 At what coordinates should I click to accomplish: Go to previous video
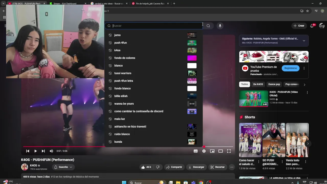28,151
